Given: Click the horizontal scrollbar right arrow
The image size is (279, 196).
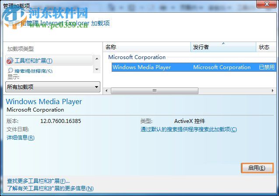Looking at the screenshot, I should tap(272, 91).
